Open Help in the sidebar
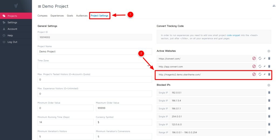Viewport: 276px width, 140px height. (16, 35)
